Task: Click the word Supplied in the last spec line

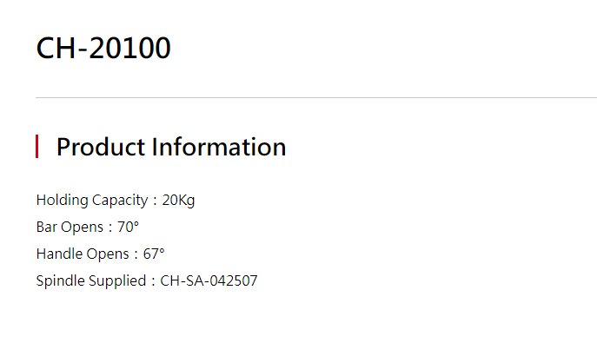Action: [x=117, y=281]
